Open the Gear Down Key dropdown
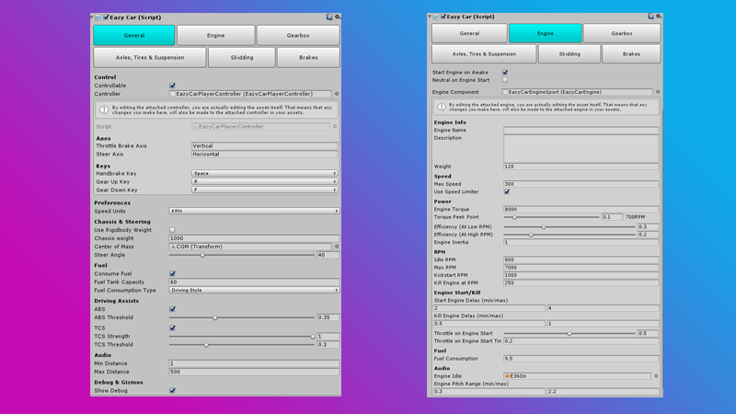 264,190
